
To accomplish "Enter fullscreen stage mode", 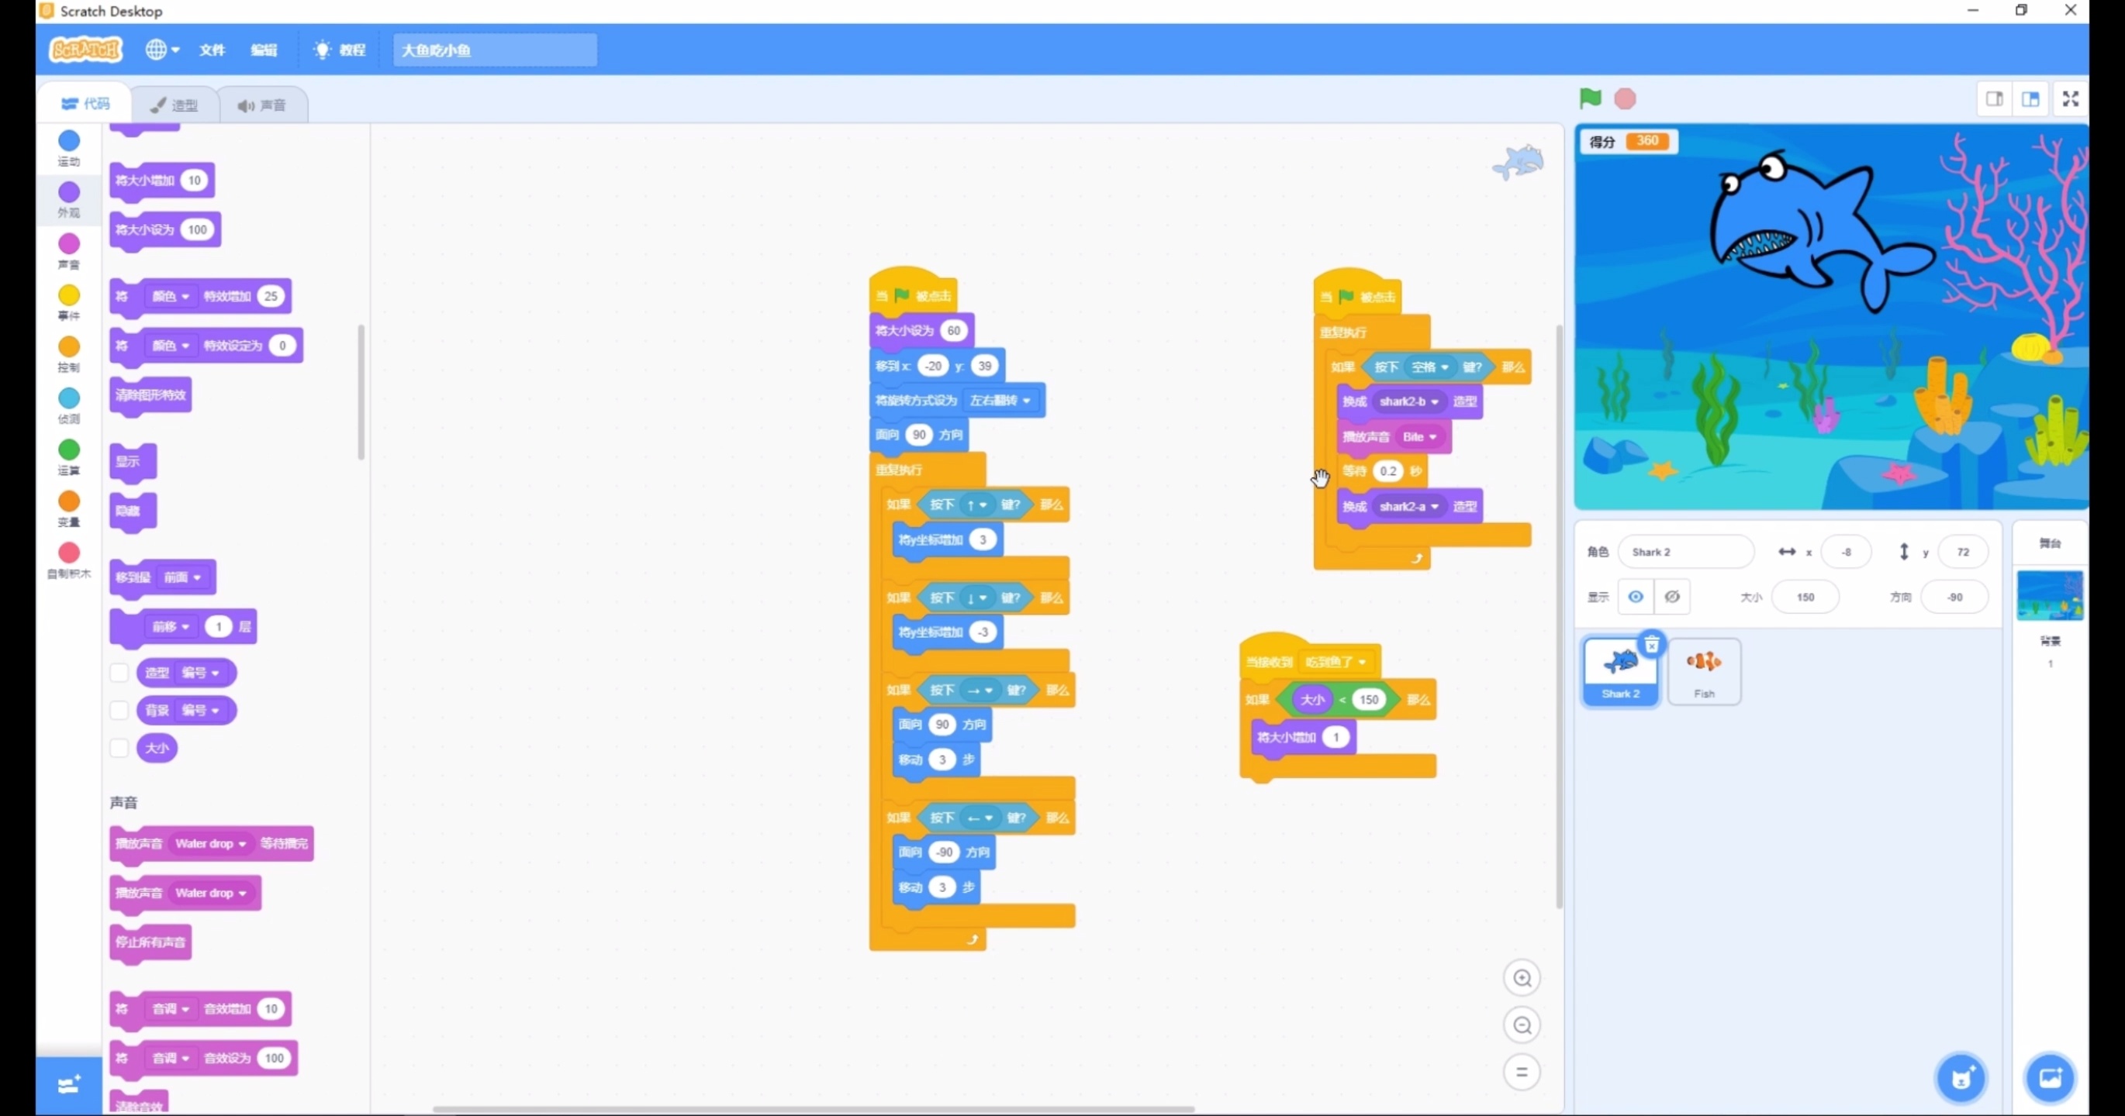I will (x=2070, y=99).
